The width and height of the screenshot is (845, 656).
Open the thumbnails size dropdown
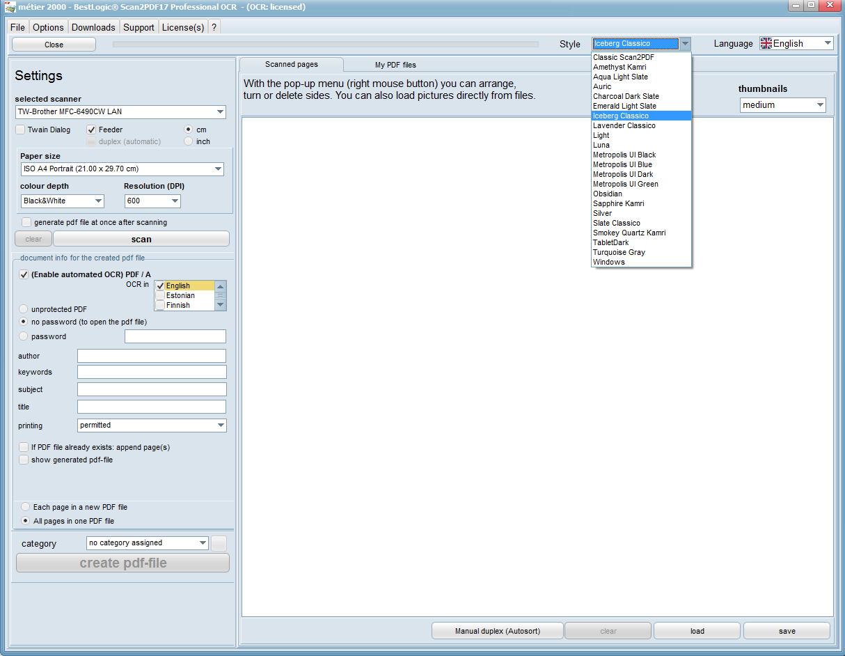pyautogui.click(x=819, y=105)
